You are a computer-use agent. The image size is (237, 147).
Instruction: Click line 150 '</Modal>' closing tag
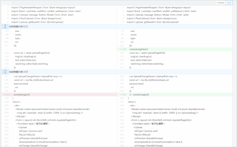pos(20,116)
